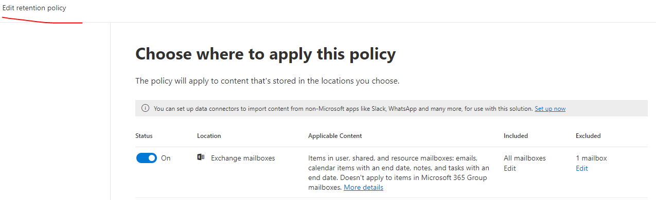Image resolution: width=656 pixels, height=200 pixels.
Task: Edit the included All mailboxes setting
Action: [509, 168]
